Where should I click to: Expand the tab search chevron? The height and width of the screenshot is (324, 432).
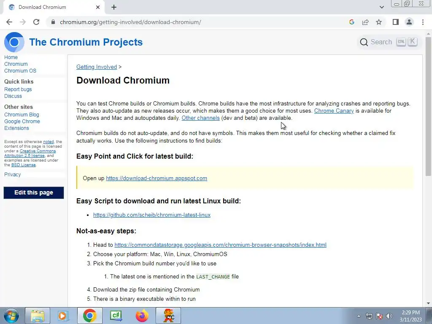[x=381, y=7]
